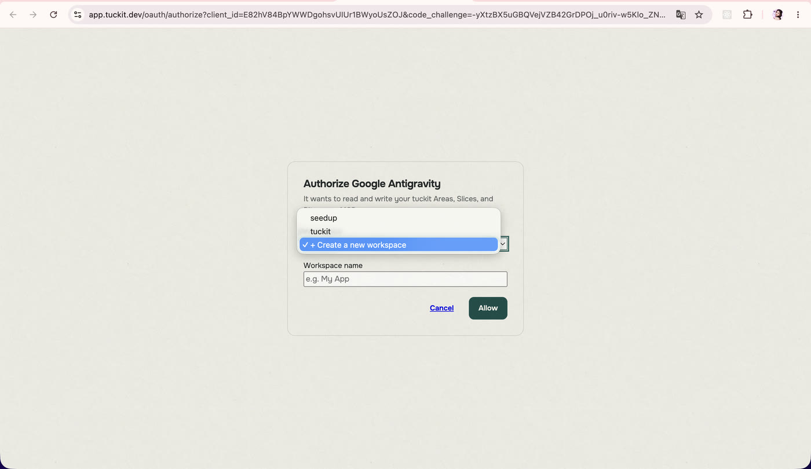Open the Chrome three-dot menu
The width and height of the screenshot is (811, 469).
798,14
